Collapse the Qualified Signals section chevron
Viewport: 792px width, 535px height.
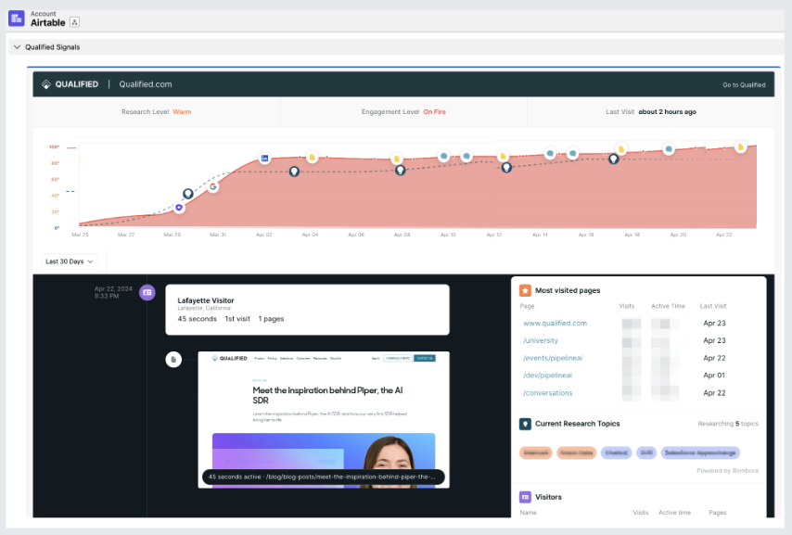click(x=17, y=47)
